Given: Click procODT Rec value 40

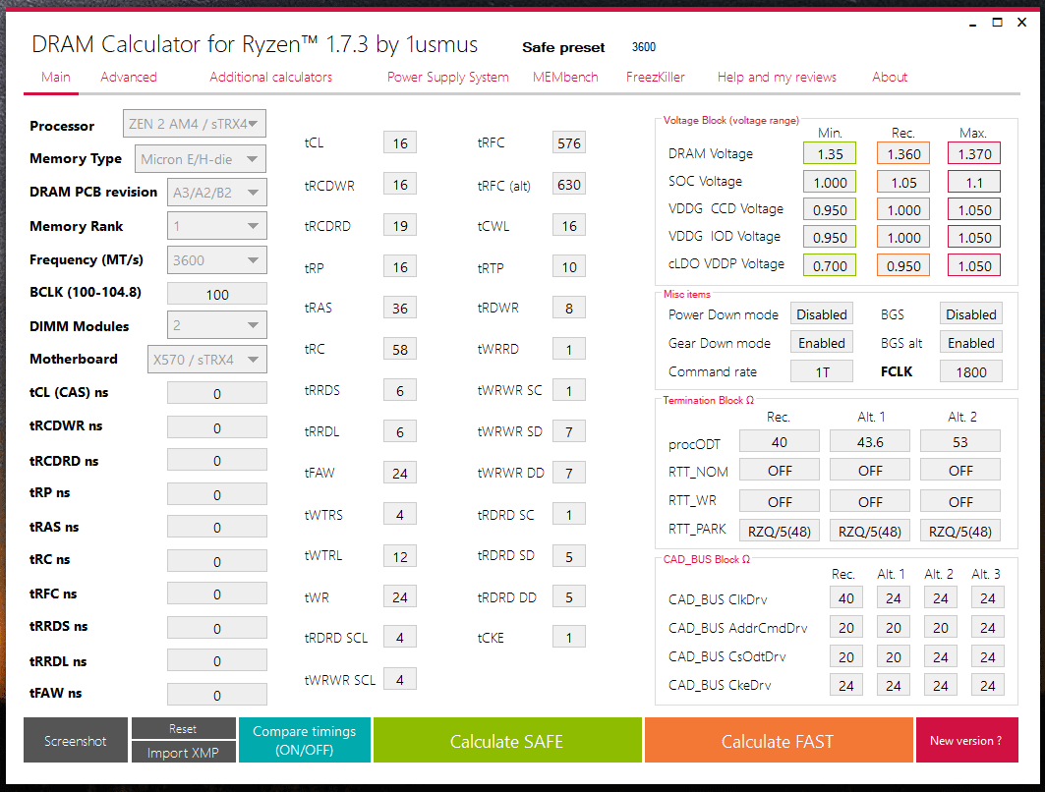Looking at the screenshot, I should (780, 441).
